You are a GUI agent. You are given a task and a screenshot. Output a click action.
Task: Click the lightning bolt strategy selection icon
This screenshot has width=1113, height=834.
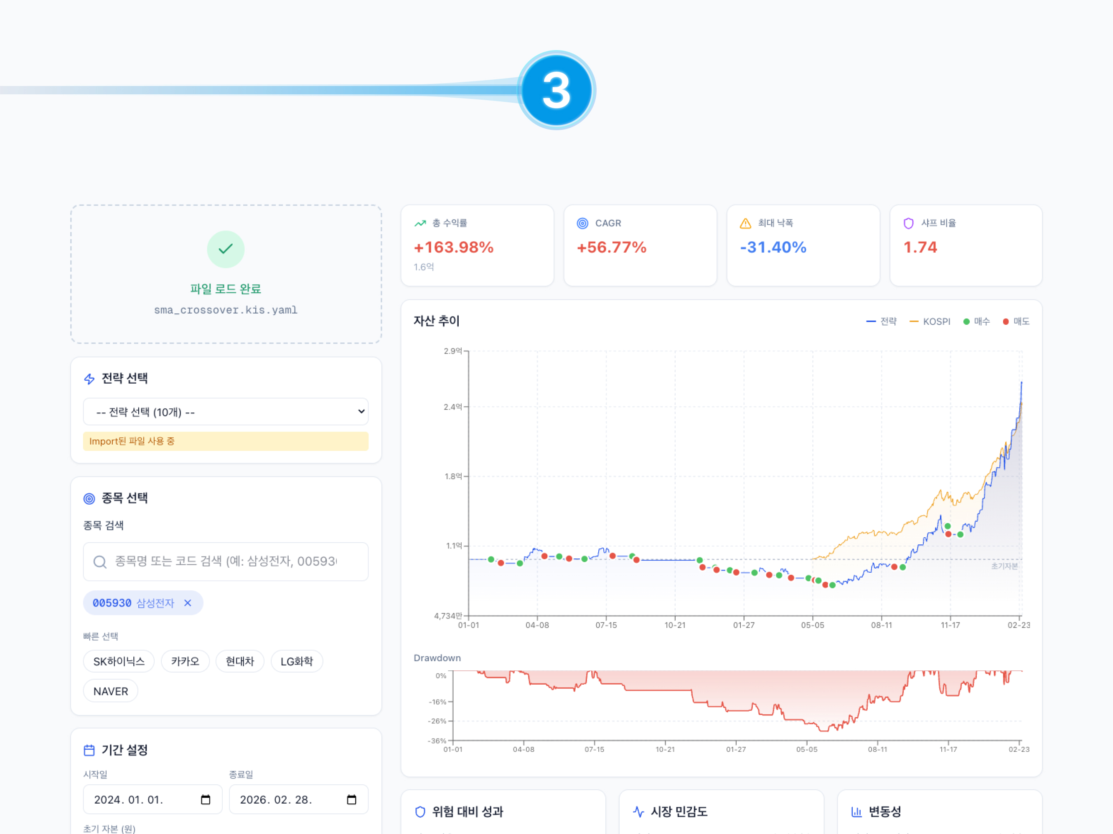[89, 379]
